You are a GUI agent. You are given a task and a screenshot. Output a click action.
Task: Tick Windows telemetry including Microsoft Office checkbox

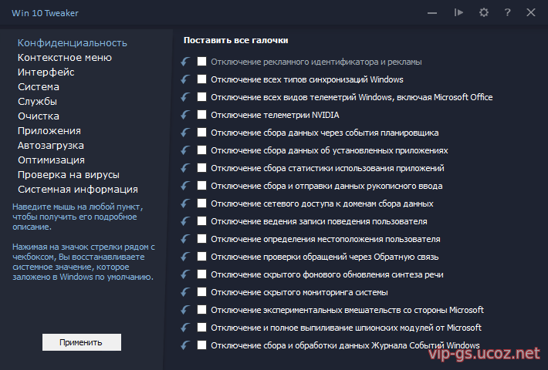(x=201, y=96)
